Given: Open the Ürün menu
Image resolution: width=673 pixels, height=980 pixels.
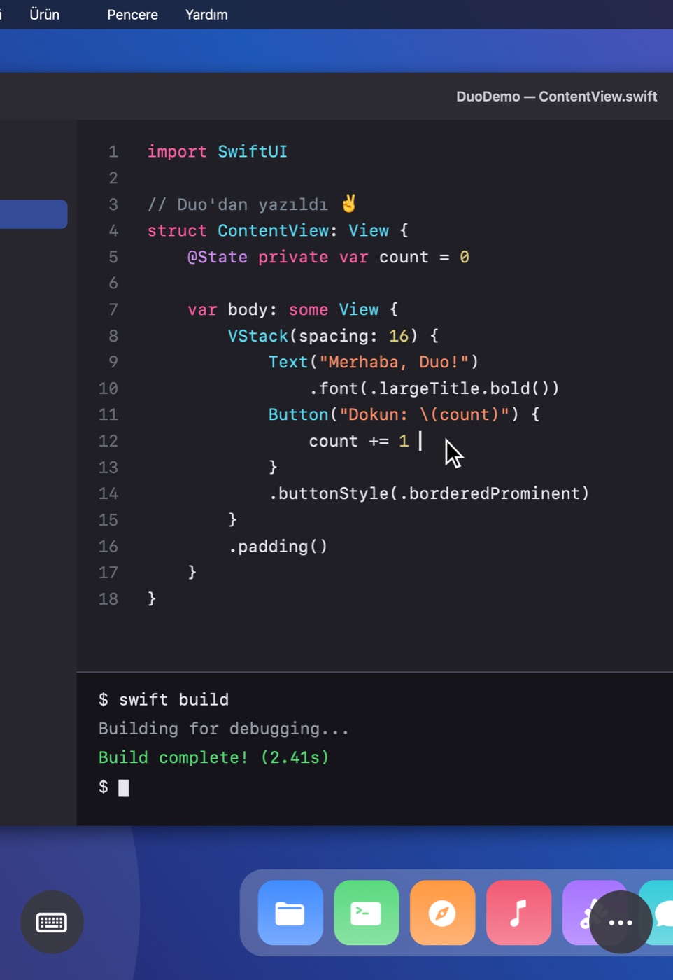Looking at the screenshot, I should tap(44, 14).
